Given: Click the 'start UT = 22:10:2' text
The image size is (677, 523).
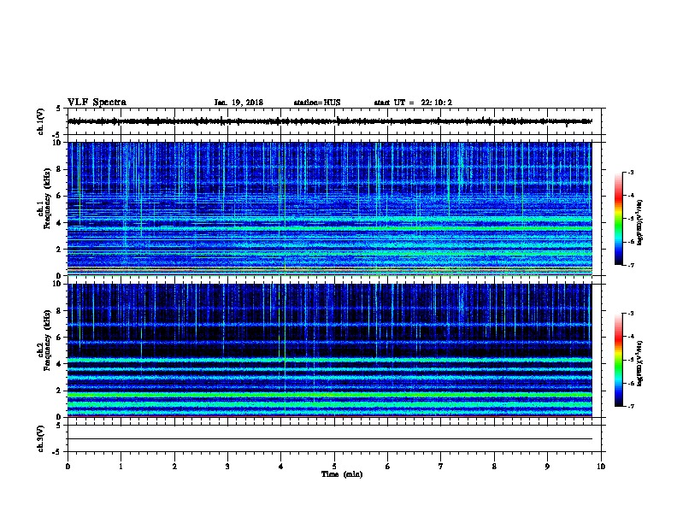Looking at the screenshot, I should click(413, 103).
